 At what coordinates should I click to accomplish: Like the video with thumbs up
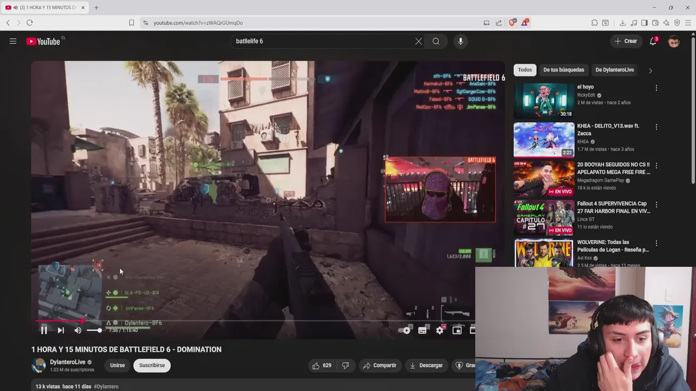tap(322, 365)
